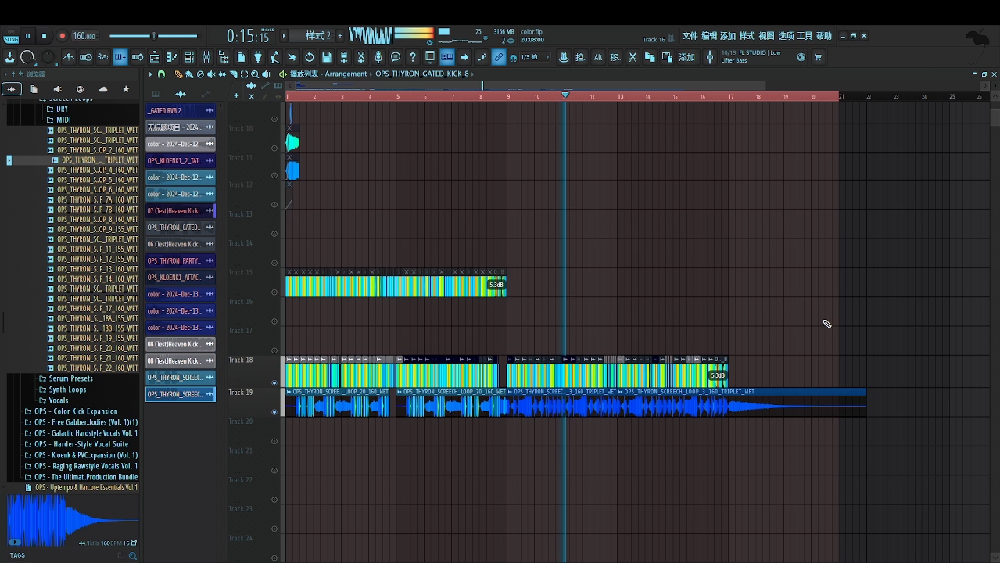Pause playback with the transport pause button

click(x=28, y=36)
